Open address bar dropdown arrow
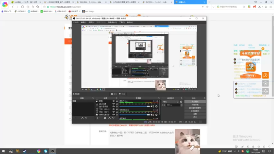 tap(213, 7)
